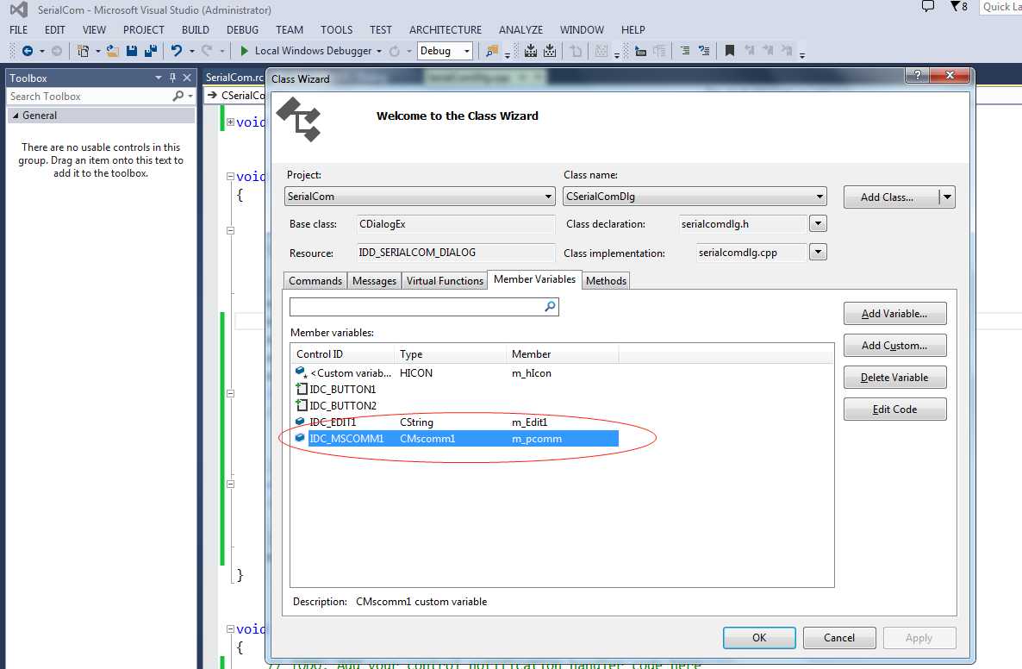Click the Delete Variable button
This screenshot has height=669, width=1022.
(x=894, y=378)
